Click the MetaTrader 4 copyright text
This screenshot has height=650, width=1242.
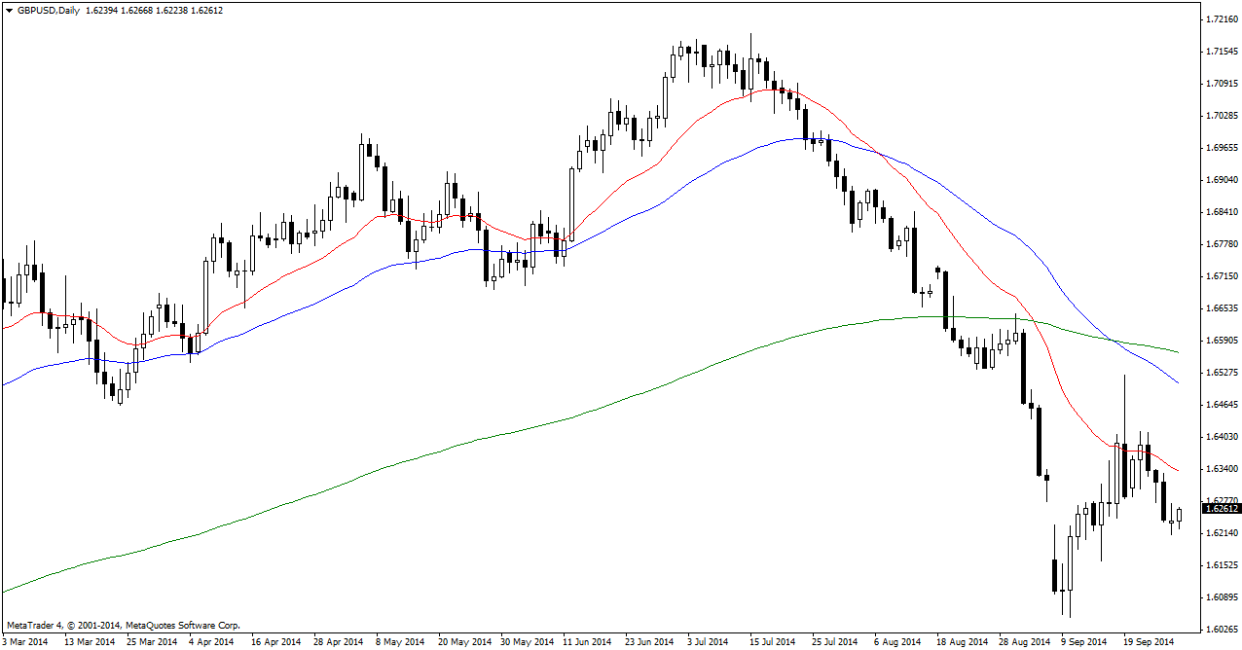123,626
